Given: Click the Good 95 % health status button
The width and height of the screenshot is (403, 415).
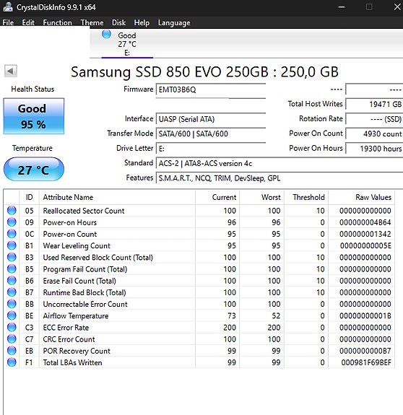Looking at the screenshot, I should click(x=34, y=116).
